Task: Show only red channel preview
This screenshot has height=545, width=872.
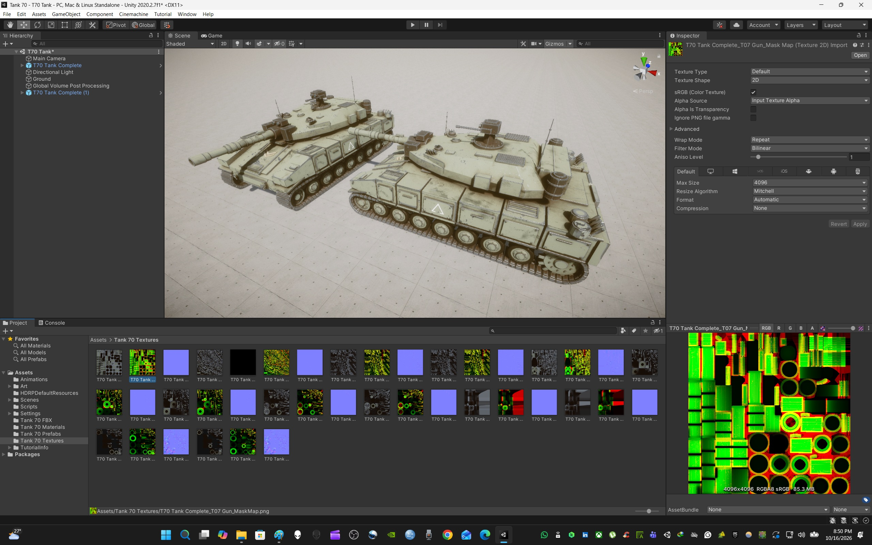Action: (779, 328)
